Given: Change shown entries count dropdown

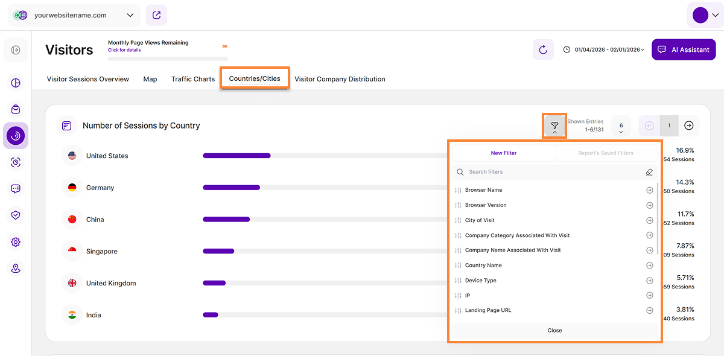Looking at the screenshot, I should (621, 126).
